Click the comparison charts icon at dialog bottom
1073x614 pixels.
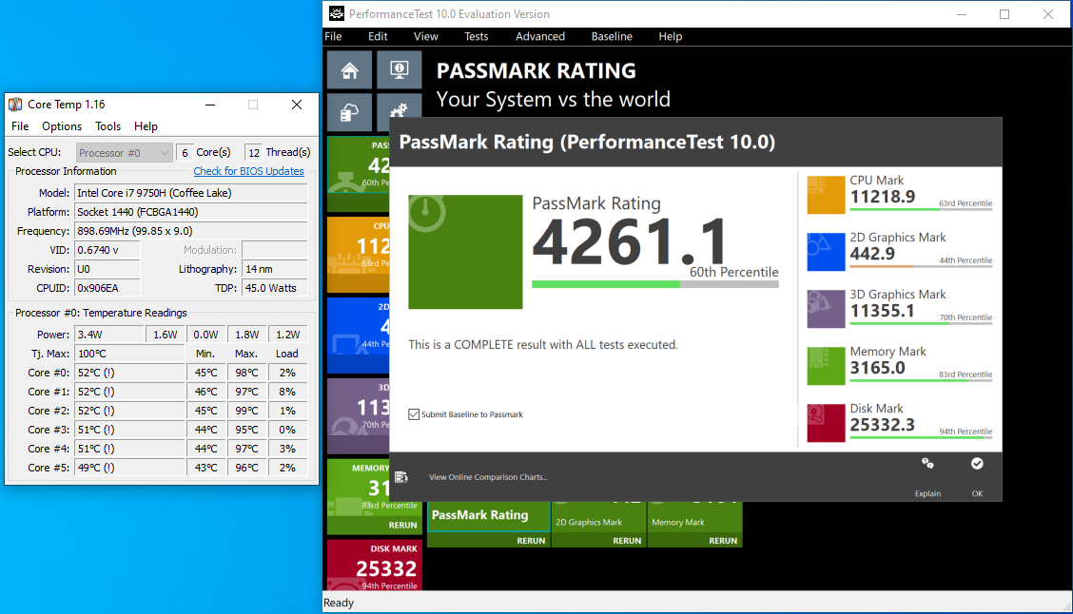(x=401, y=476)
